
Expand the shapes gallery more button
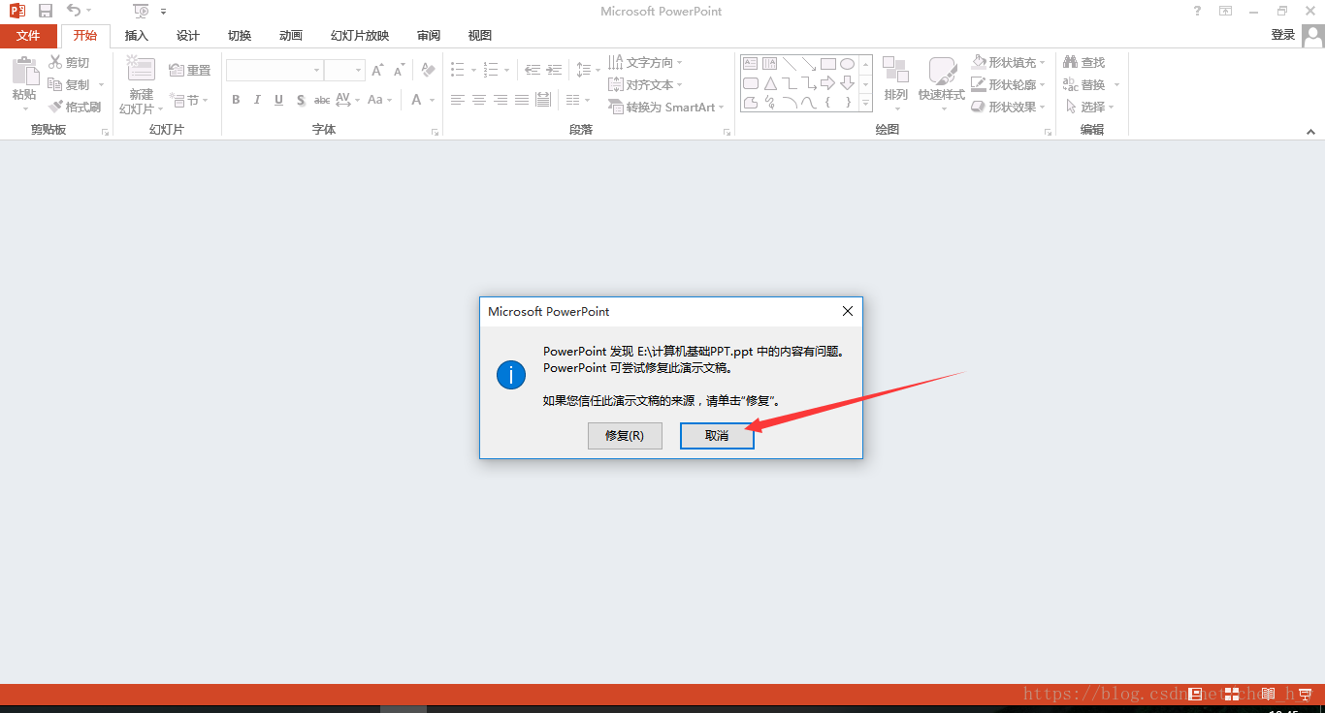[x=865, y=103]
